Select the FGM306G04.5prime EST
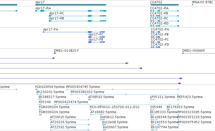The image size is (215, 131). pos(40,110)
